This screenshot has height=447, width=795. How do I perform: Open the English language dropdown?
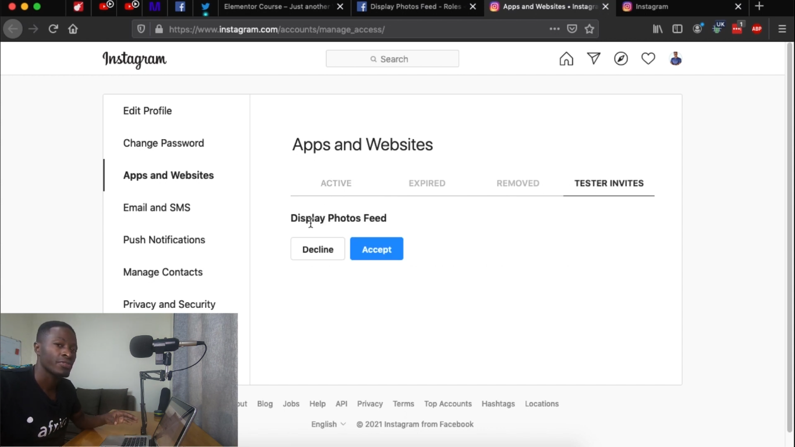tap(328, 424)
